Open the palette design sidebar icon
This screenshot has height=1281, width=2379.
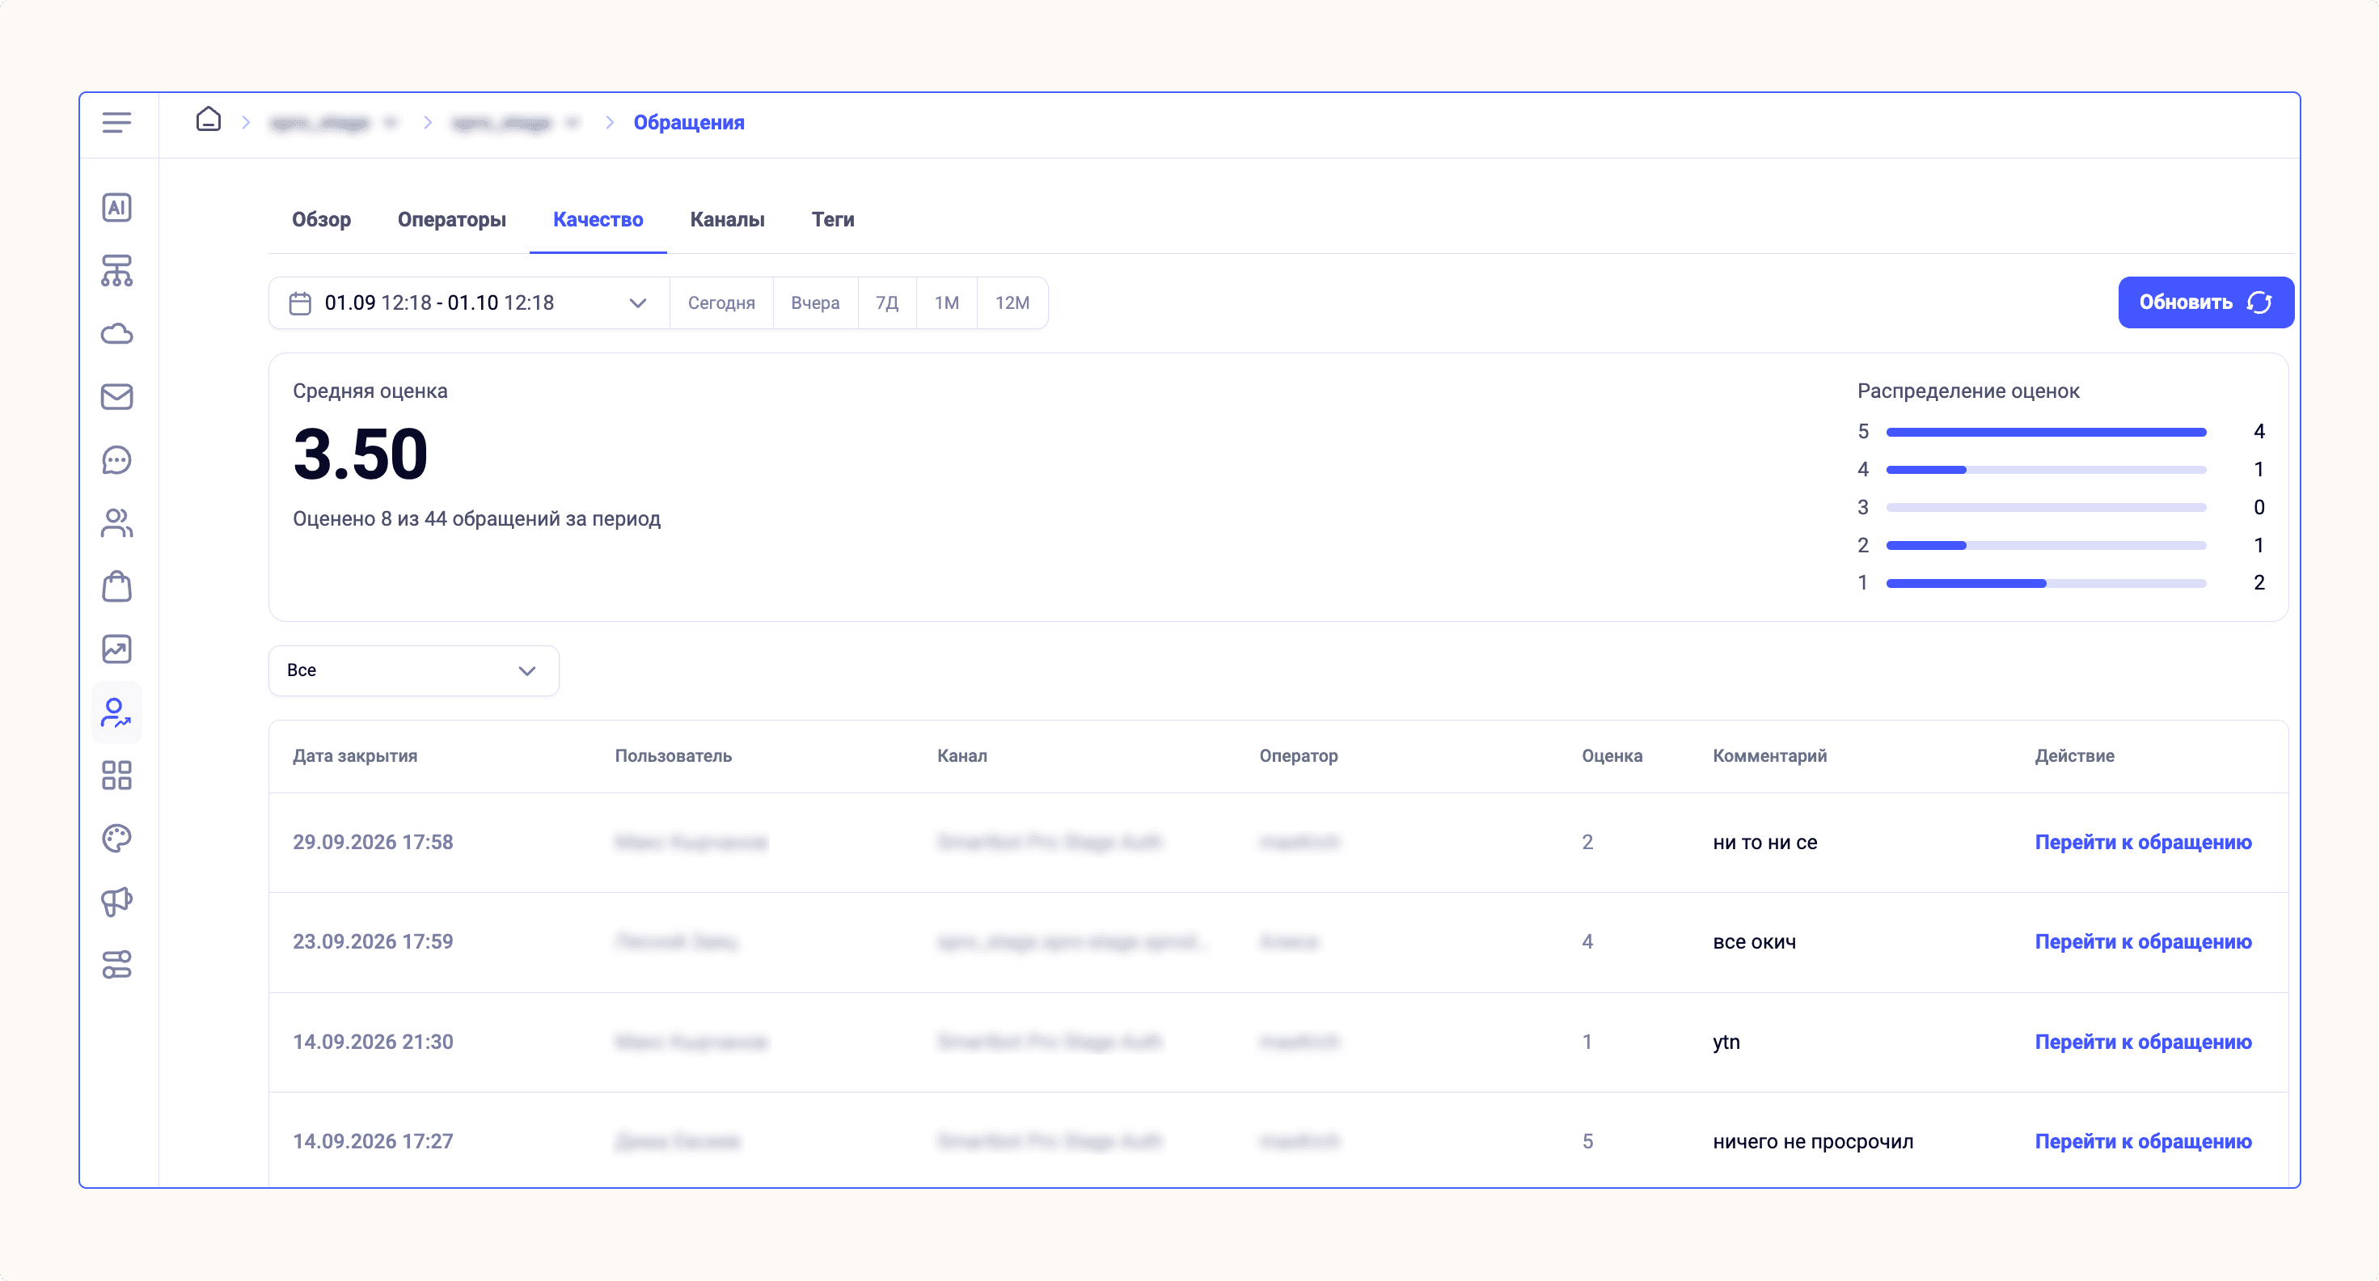pos(116,839)
